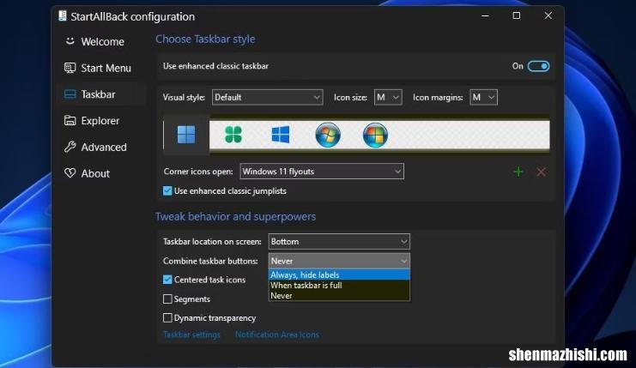Open Taskbar location on screen dropdown

click(x=339, y=242)
